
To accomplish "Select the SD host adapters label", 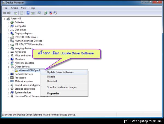I will pyautogui.click(x=24, y=81).
